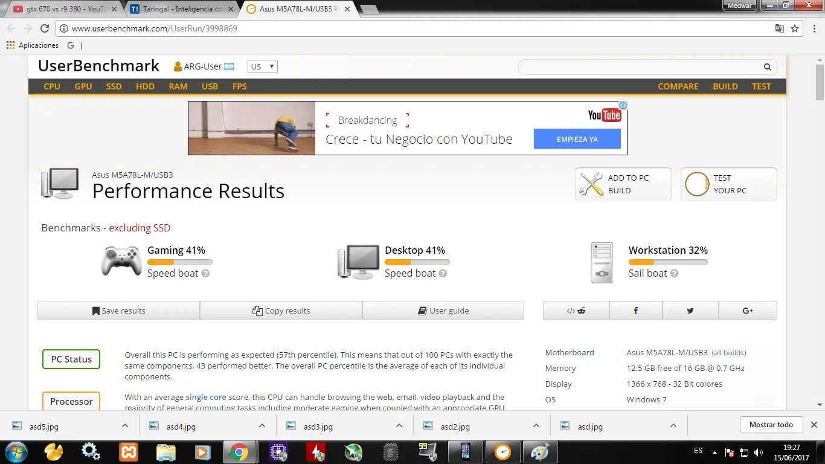Share results on Twitter
825x464 pixels.
[x=690, y=311]
